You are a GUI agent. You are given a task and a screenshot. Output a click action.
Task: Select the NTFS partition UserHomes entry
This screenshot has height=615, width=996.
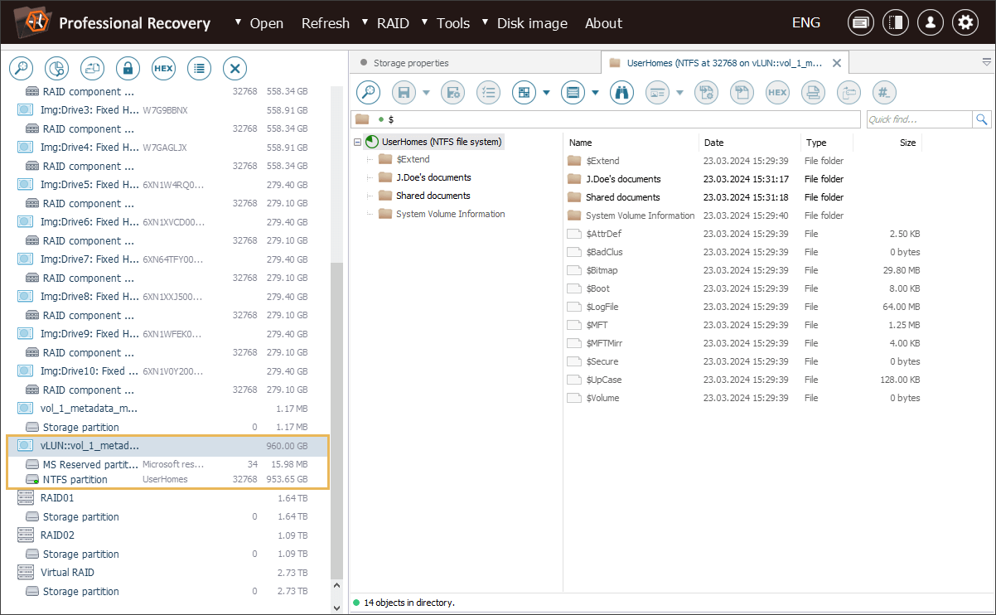tap(167, 479)
